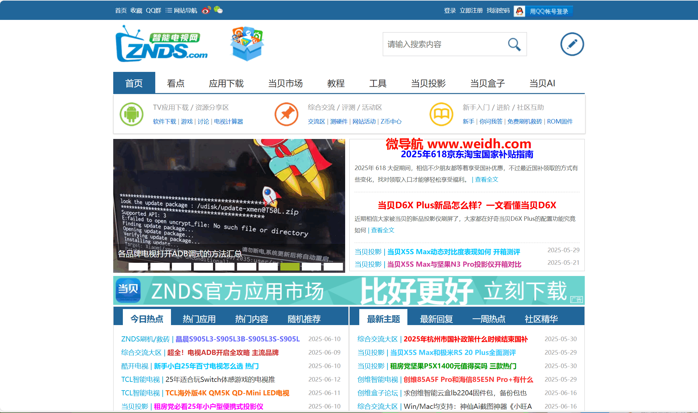The image size is (698, 413).
Task: Open the 测硬件 link
Action: coord(339,122)
